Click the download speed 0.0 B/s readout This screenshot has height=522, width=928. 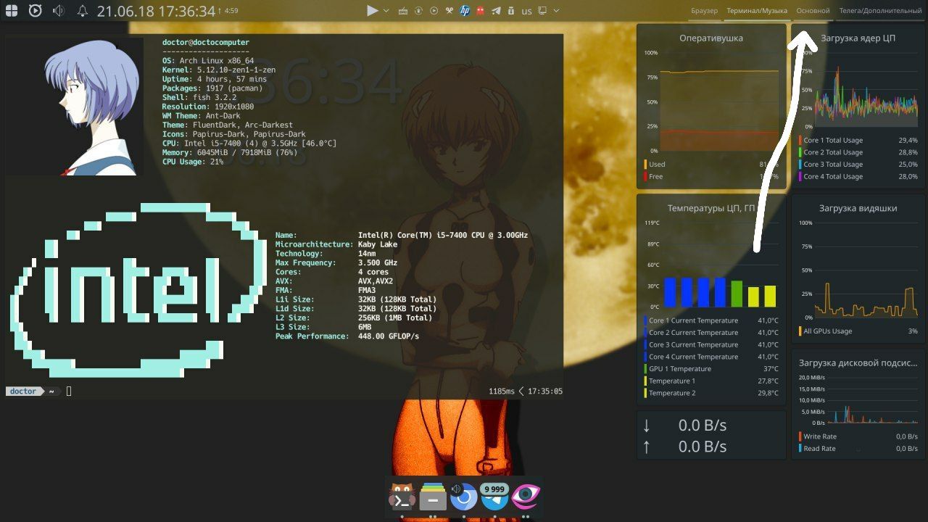point(702,426)
